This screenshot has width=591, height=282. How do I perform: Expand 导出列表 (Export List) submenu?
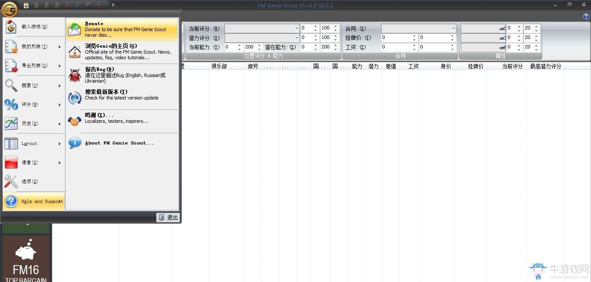34,66
